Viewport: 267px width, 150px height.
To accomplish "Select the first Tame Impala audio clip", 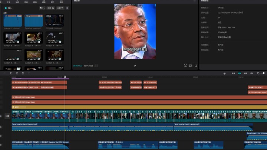I will (x=93, y=127).
